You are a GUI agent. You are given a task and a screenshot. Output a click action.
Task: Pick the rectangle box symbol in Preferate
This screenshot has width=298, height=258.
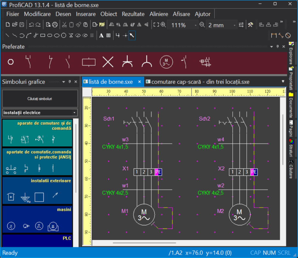click(x=89, y=62)
